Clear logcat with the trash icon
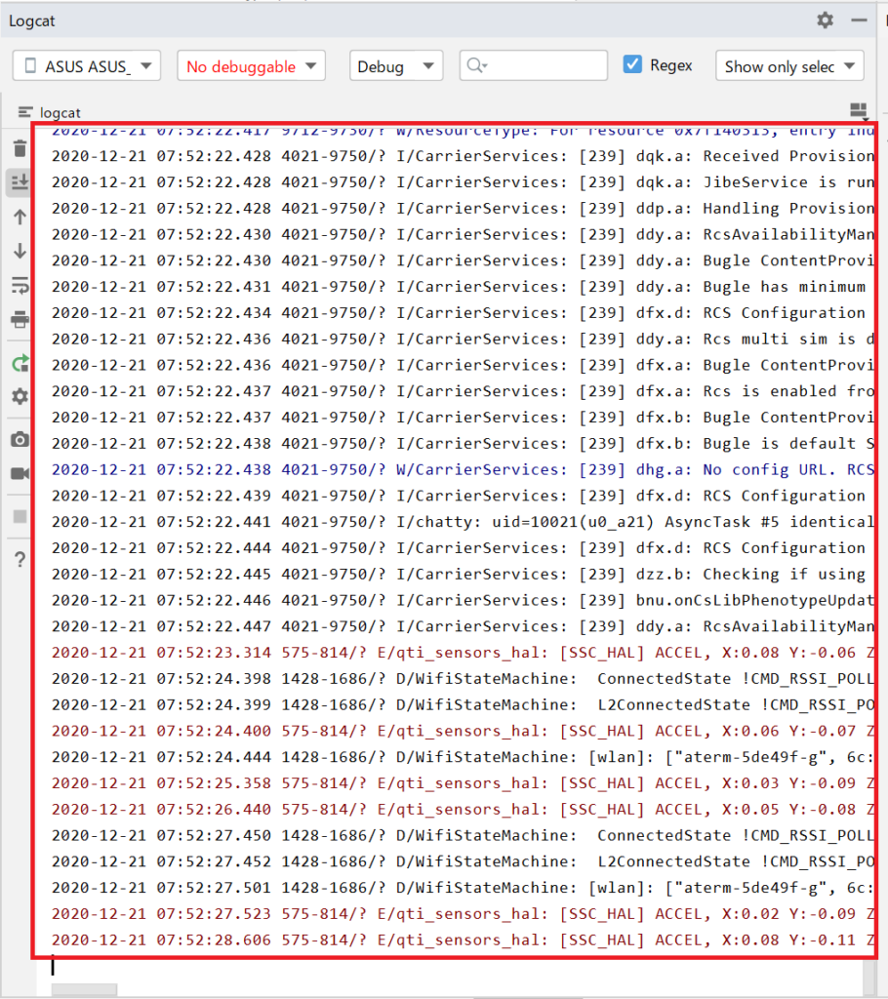Image resolution: width=888 pixels, height=999 pixels. tap(20, 148)
